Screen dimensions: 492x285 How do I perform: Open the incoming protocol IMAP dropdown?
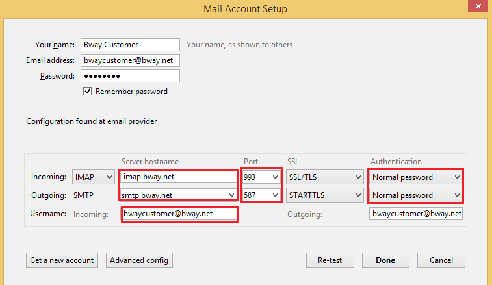(93, 177)
